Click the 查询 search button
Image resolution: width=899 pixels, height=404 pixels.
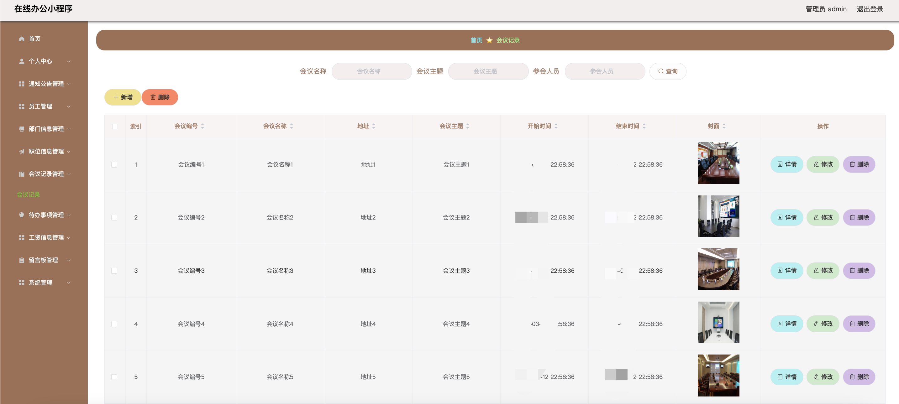[x=668, y=71]
